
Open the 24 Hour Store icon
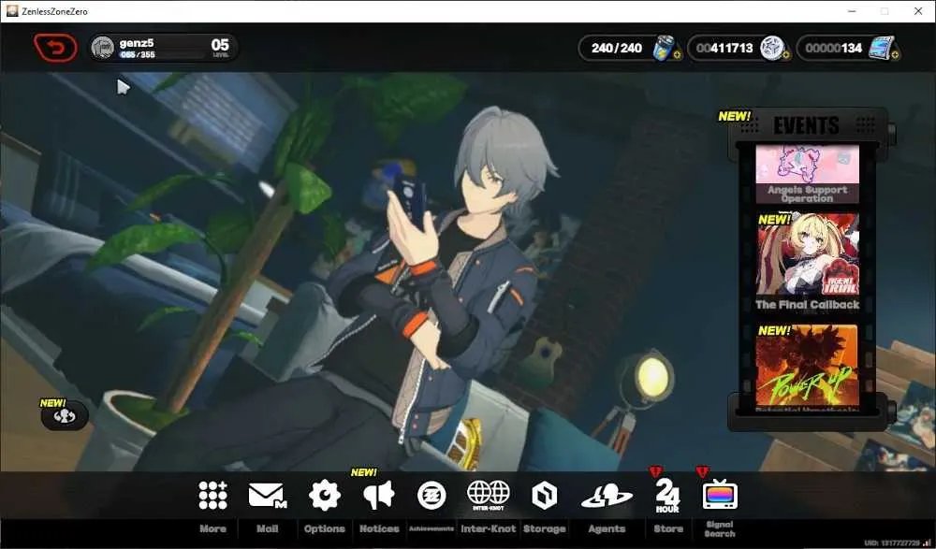point(667,496)
